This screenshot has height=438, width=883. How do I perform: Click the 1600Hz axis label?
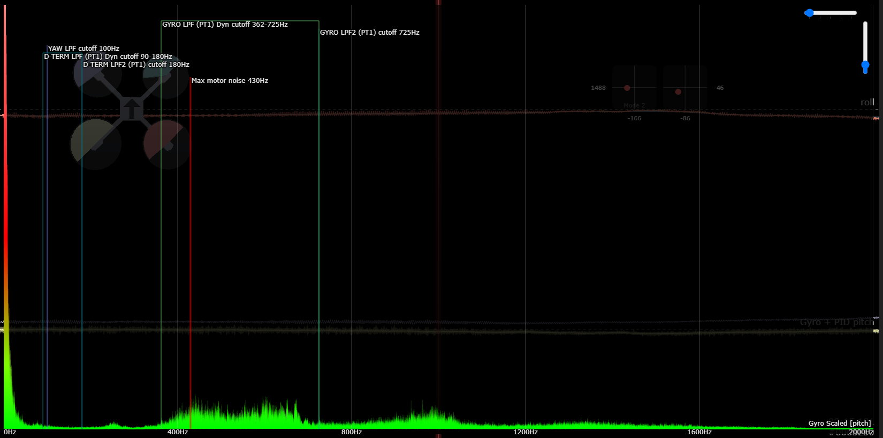[x=699, y=432]
